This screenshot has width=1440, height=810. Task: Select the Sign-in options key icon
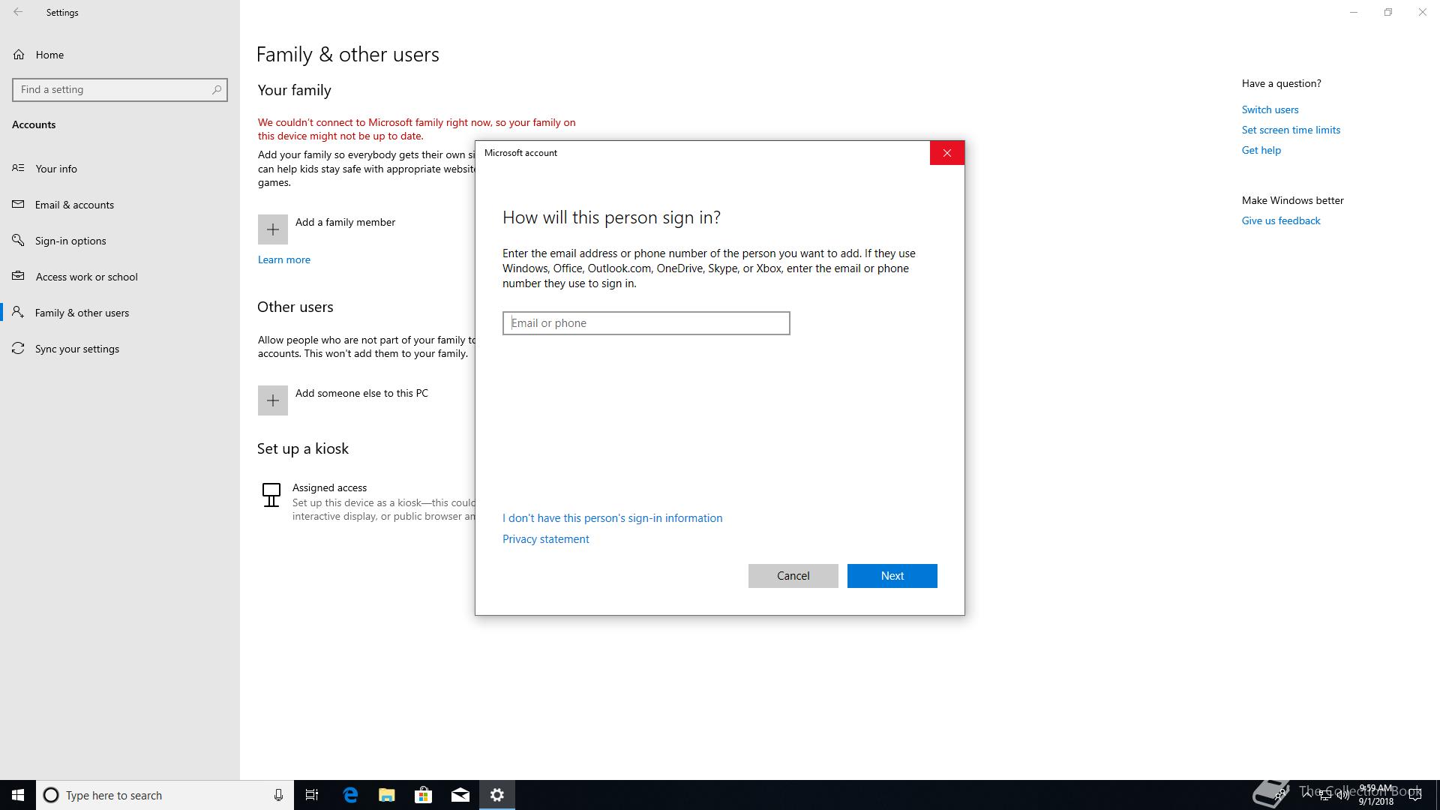coord(18,240)
